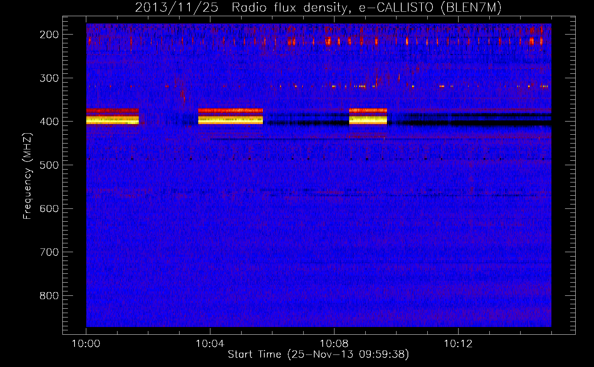Click the 'Frequency (MHZ)' axis label
Viewport: 594px width, 367px height.
(28, 176)
